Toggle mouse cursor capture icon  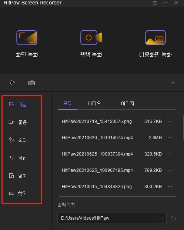tap(12, 83)
